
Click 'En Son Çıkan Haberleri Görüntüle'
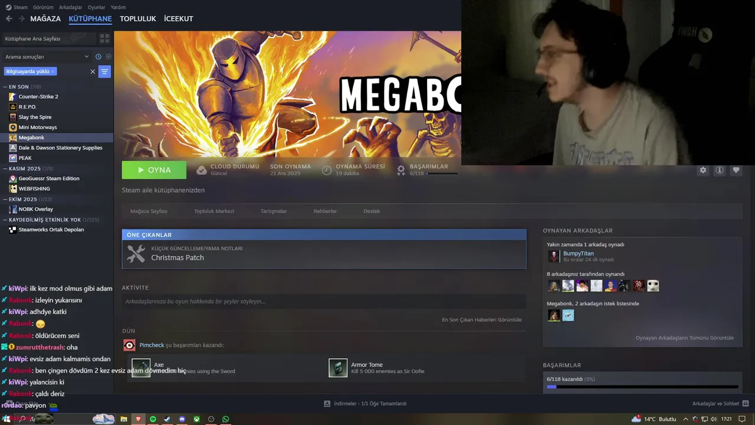(481, 320)
